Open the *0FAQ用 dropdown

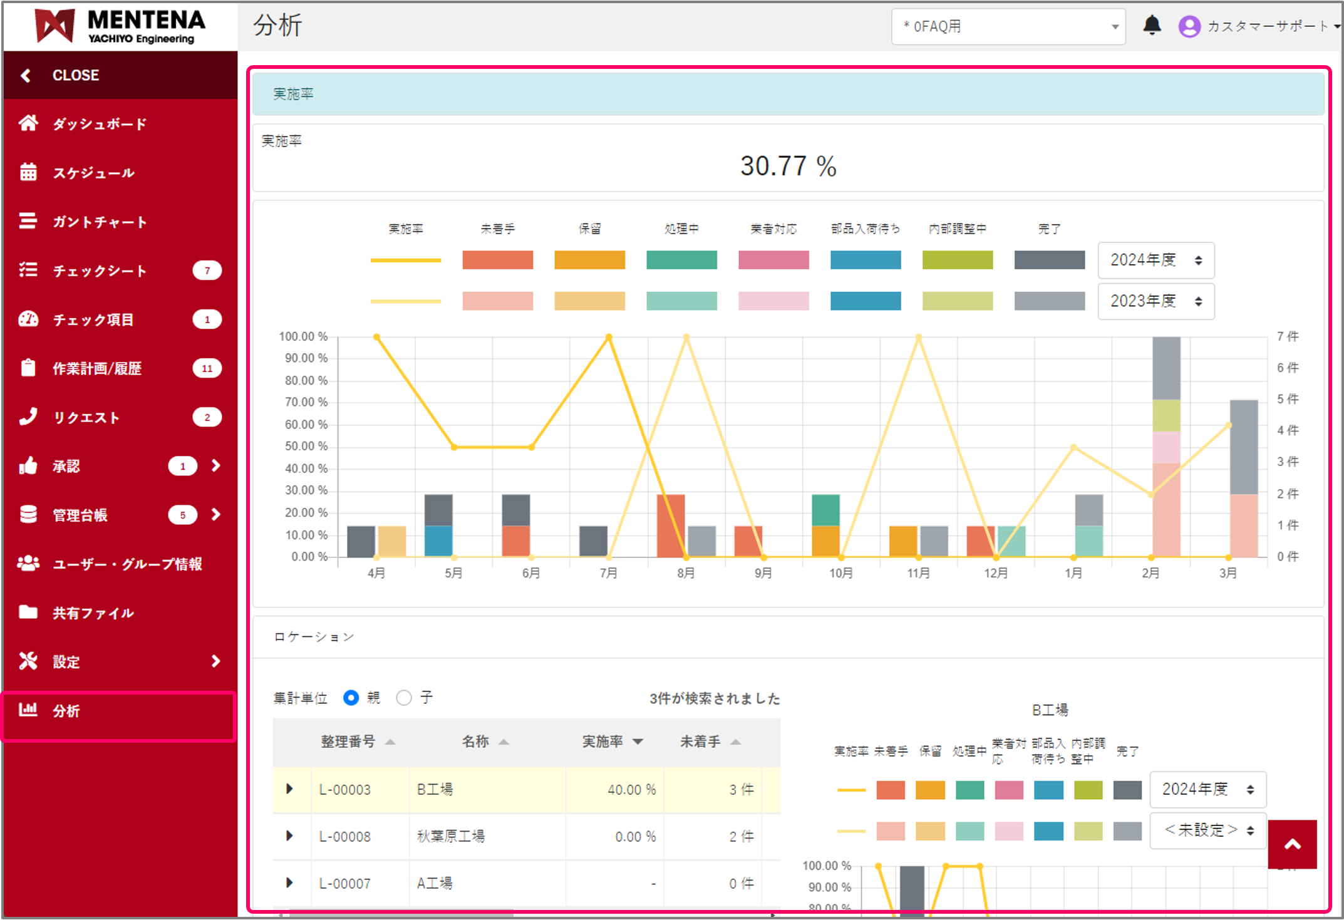[1008, 26]
